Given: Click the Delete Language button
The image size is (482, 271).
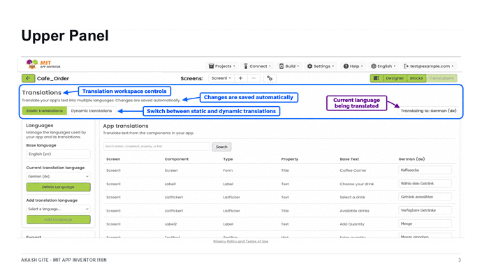Looking at the screenshot, I should coord(59,186).
